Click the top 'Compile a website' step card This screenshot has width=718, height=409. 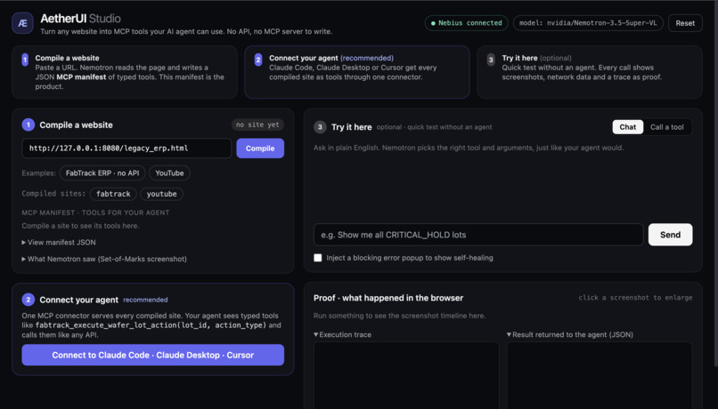point(125,72)
